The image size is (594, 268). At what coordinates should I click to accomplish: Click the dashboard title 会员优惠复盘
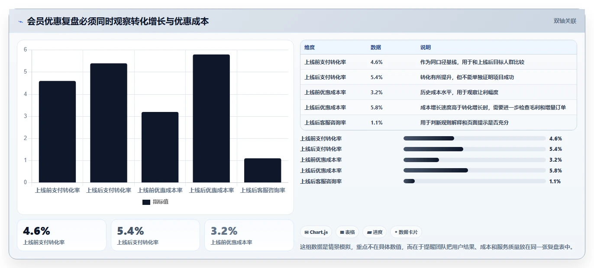tap(118, 21)
